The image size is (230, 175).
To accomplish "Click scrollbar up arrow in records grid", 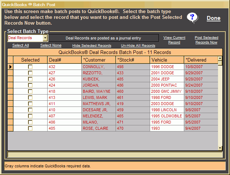I will click(220, 58).
